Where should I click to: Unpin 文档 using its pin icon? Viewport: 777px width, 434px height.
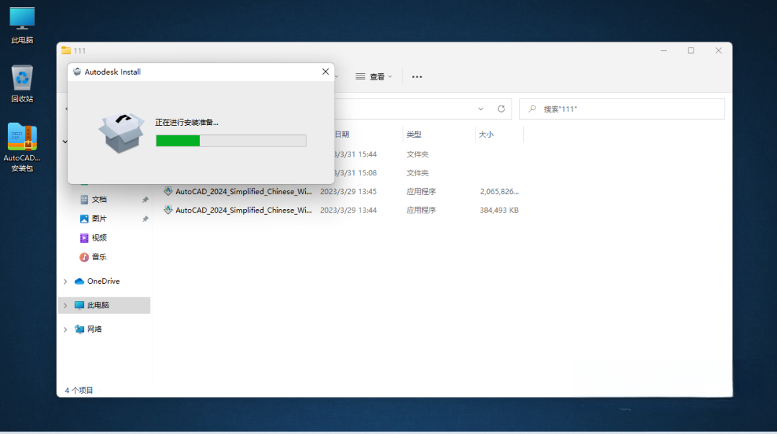coord(145,200)
